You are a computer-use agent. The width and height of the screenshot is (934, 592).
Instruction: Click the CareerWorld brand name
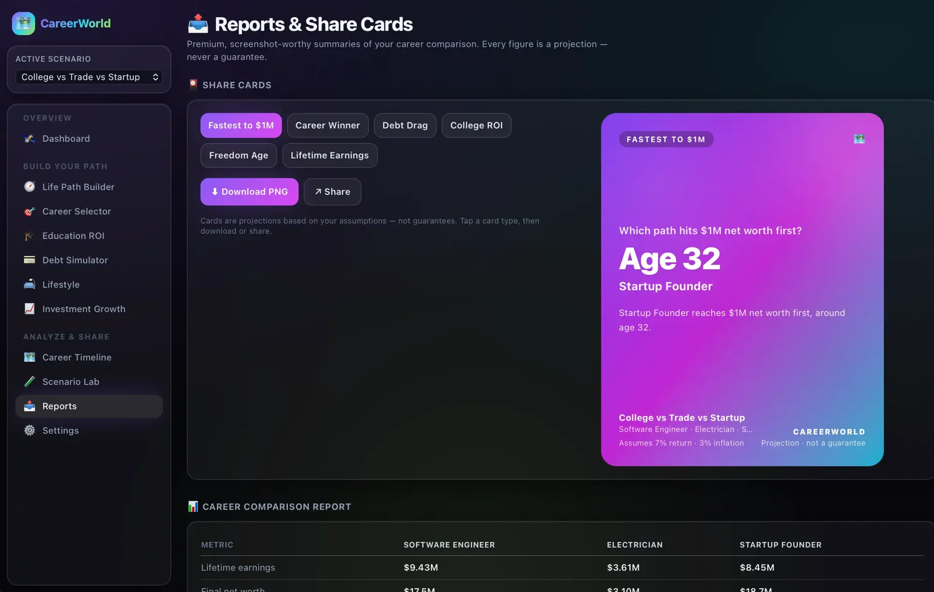tap(75, 23)
